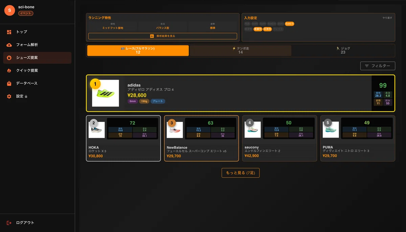
Task: Go to トップ in sidebar
Action: point(37,32)
